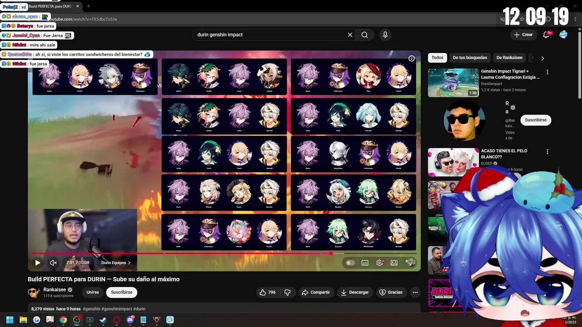Open options for the Tignari video
The height and width of the screenshot is (327, 582).
(x=547, y=72)
